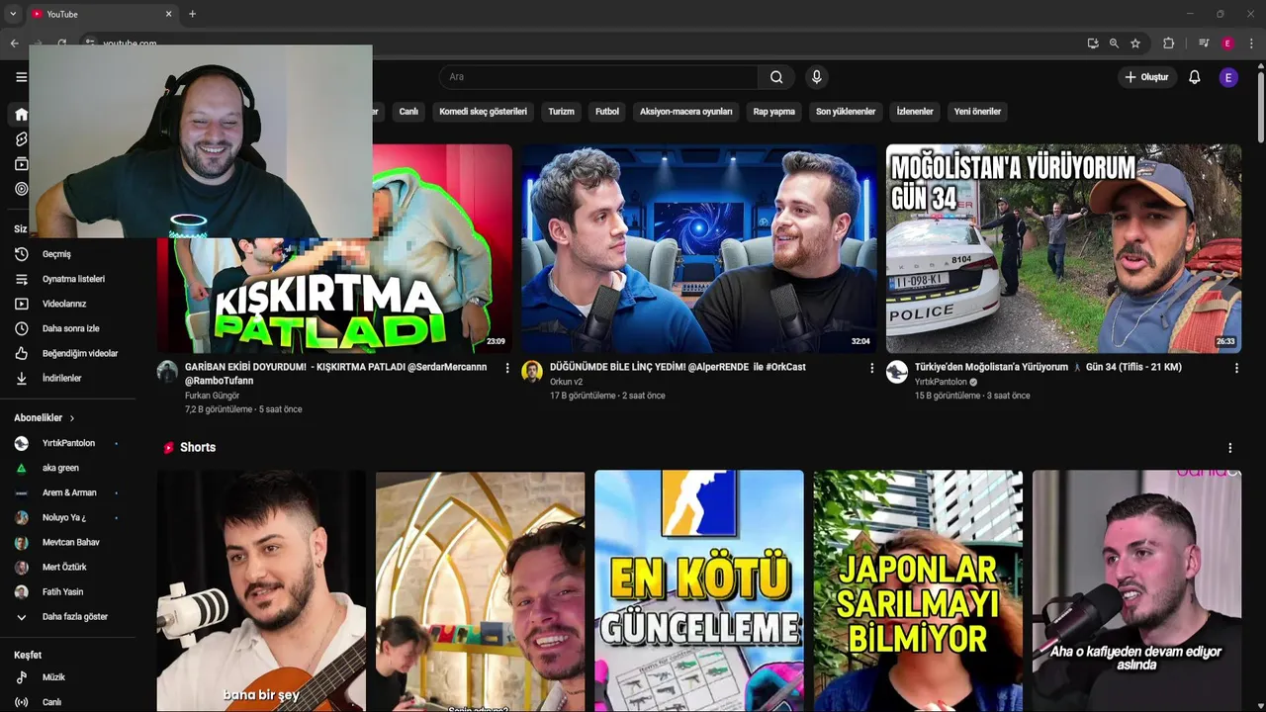This screenshot has height=712, width=1266.
Task: Open the Chrome zoom magnifier icon
Action: [1114, 44]
